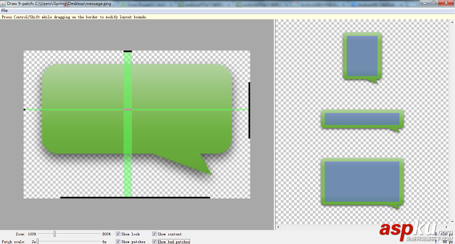Image resolution: width=455 pixels, height=244 pixels.
Task: Click the preview pane scroll up arrow
Action: coord(453,22)
